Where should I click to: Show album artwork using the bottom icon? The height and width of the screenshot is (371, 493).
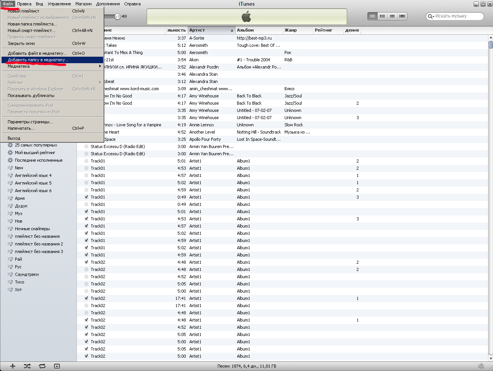pyautogui.click(x=57, y=366)
